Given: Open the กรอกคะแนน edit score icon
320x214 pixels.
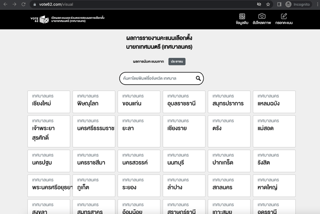Looking at the screenshot, I should [x=284, y=17].
